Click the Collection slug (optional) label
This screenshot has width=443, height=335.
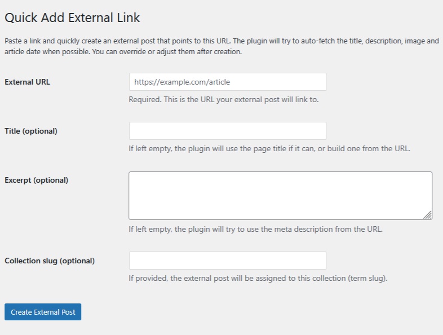(x=50, y=261)
